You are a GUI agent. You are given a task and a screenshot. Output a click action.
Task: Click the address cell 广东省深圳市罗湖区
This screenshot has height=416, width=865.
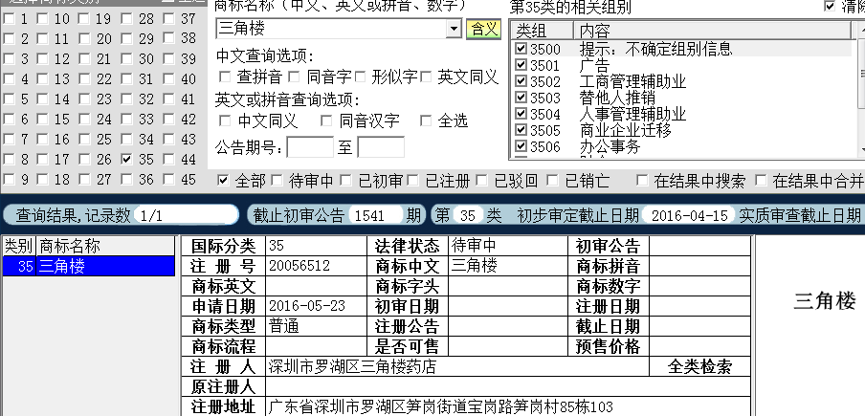pos(507,406)
